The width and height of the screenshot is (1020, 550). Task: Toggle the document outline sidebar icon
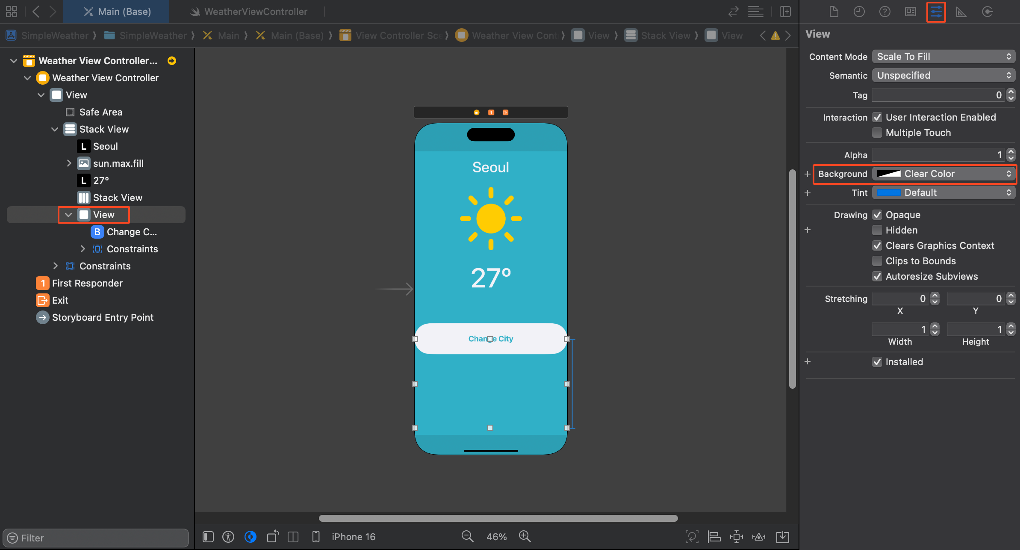(x=208, y=537)
